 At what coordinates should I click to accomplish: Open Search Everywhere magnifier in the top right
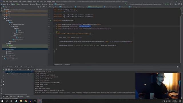[x=182, y=4]
